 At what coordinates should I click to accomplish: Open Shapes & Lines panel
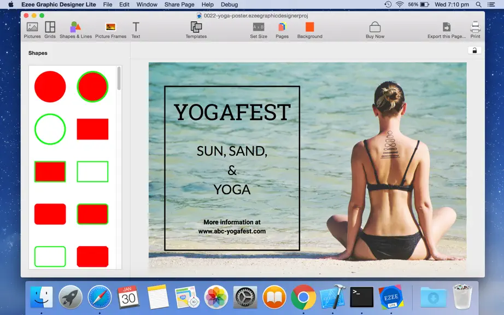(75, 30)
